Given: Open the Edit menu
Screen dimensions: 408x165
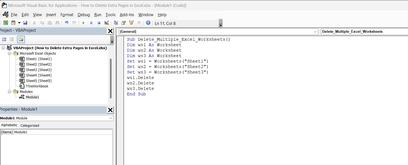Looking at the screenshot, I should 25,15.
